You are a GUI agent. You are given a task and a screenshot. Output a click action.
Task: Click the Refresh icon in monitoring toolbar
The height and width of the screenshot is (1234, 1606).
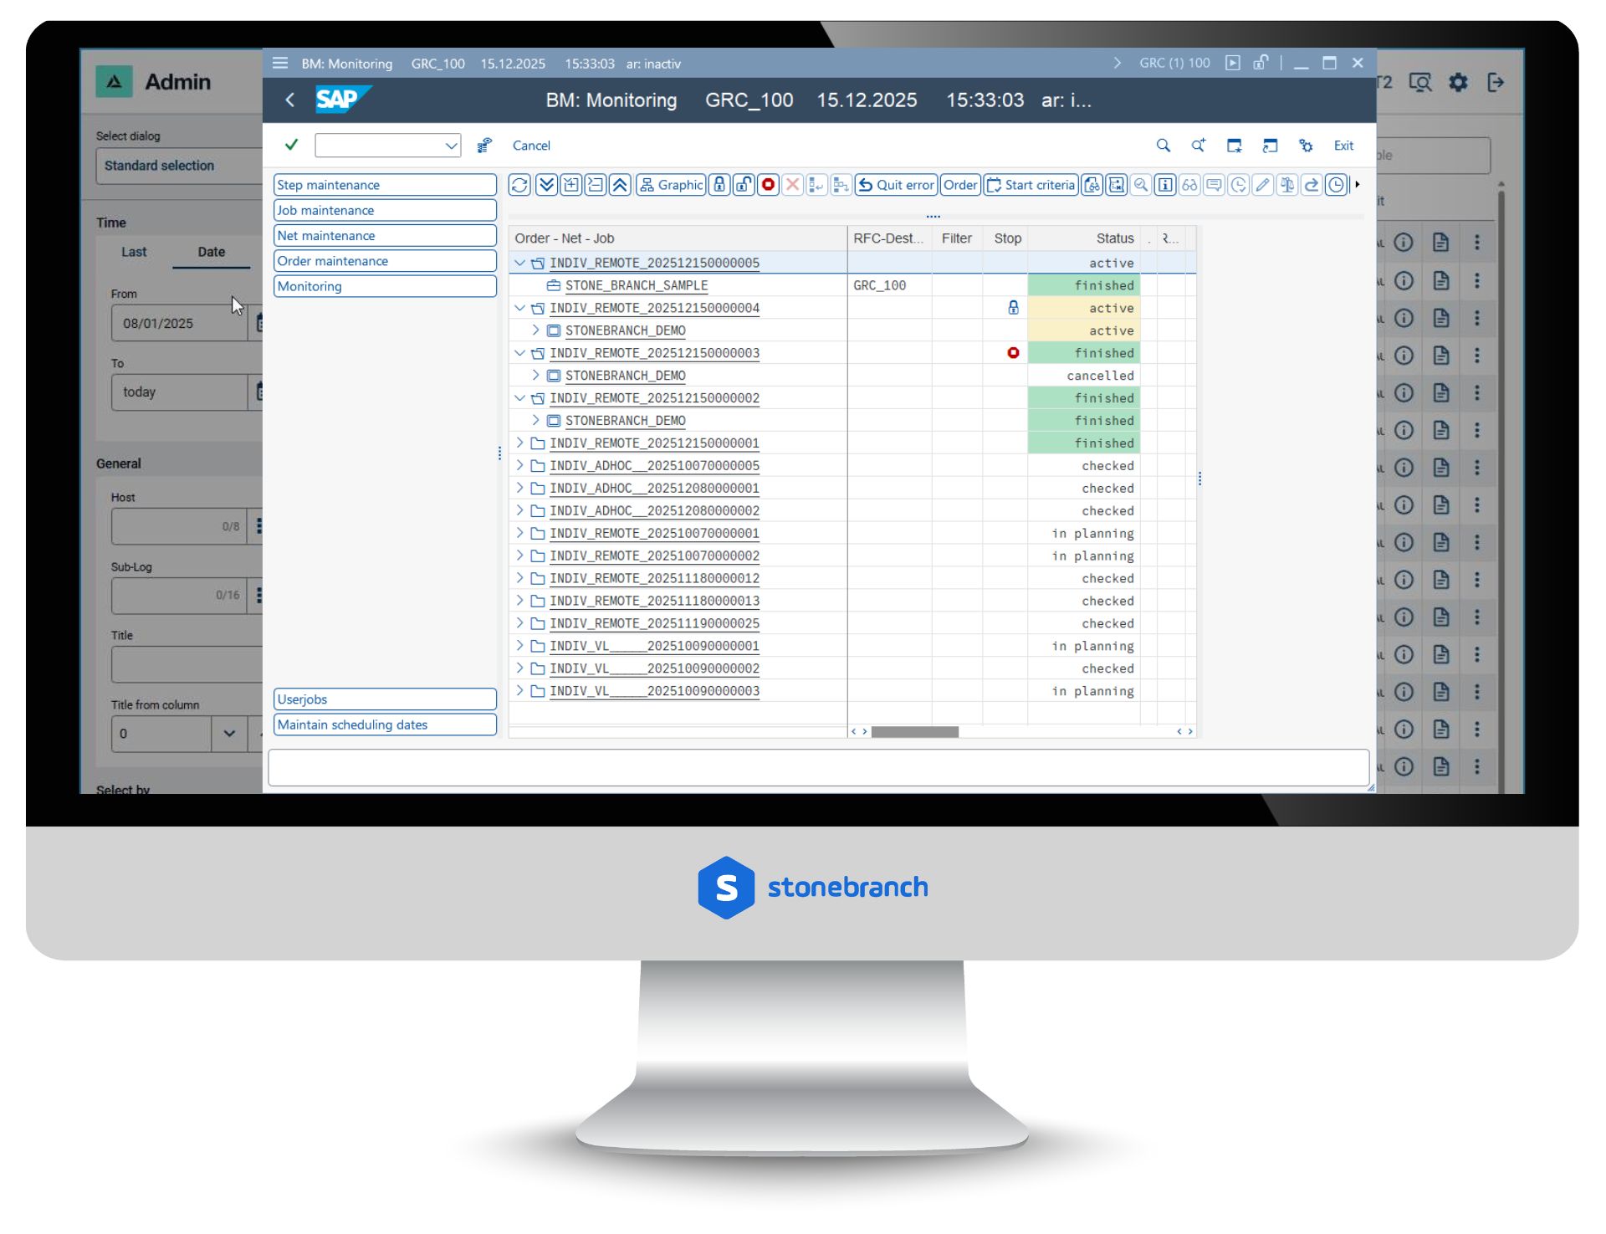[519, 185]
